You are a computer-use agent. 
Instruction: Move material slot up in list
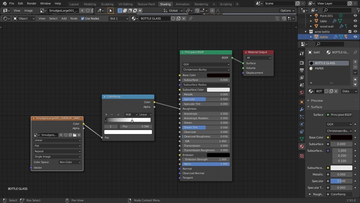tap(355, 79)
